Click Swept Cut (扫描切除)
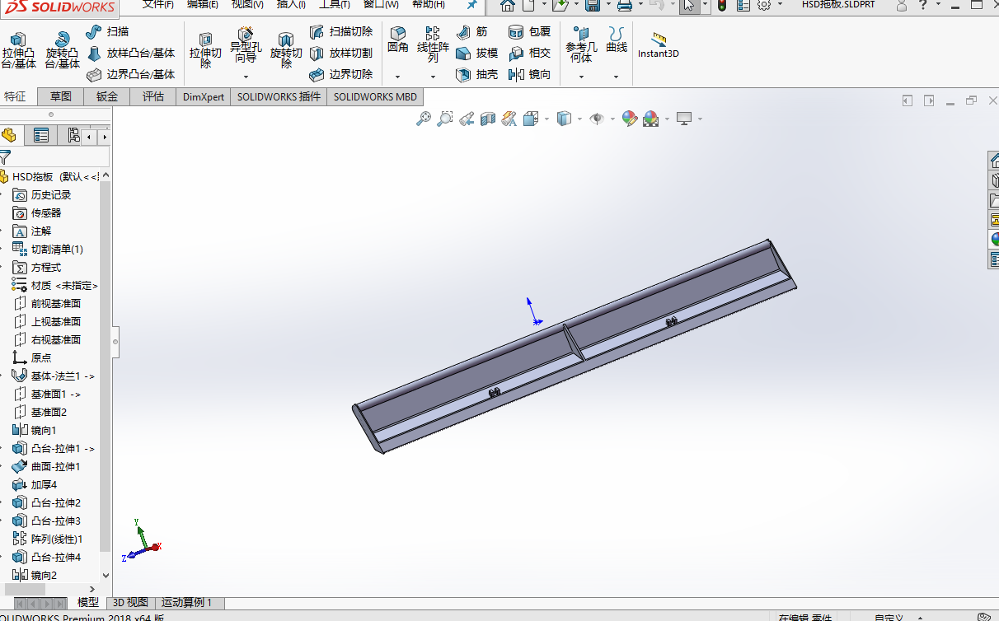This screenshot has height=621, width=999. tap(341, 31)
